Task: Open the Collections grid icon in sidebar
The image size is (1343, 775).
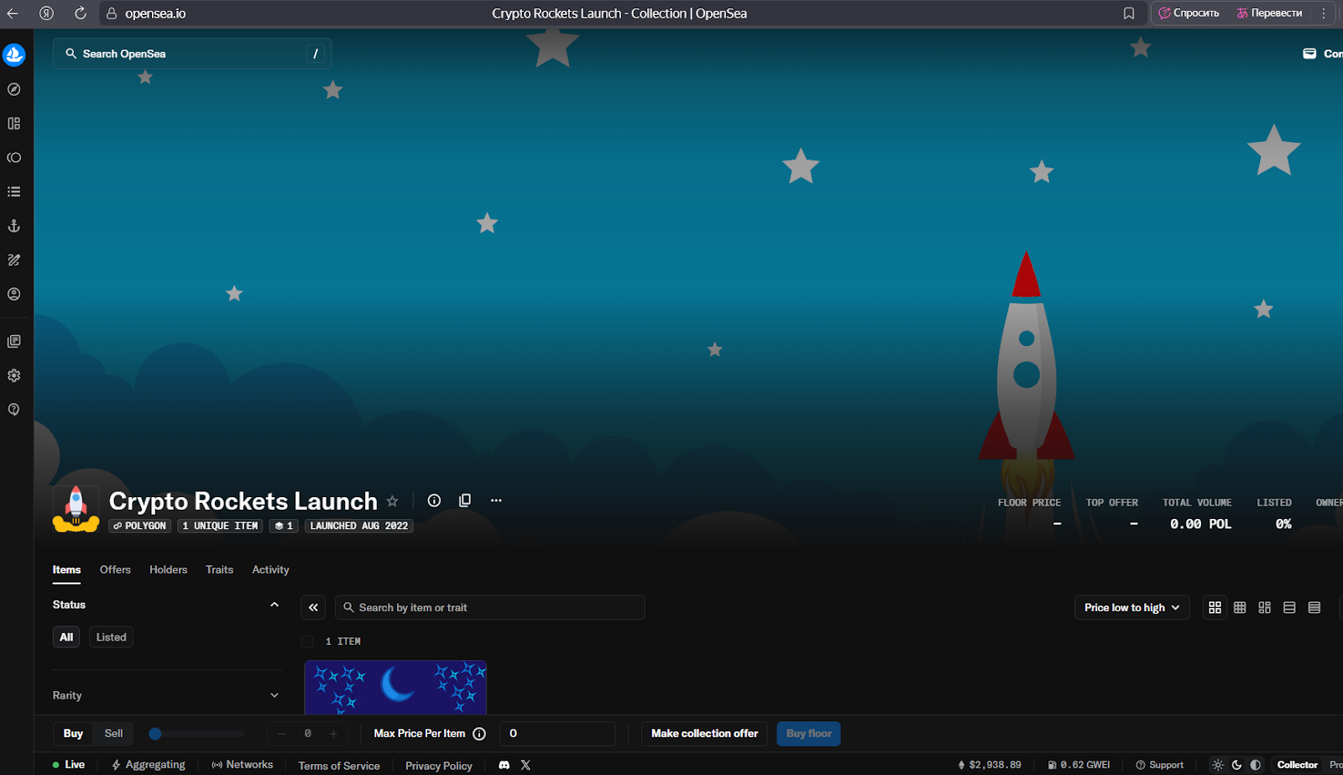Action: 14,123
